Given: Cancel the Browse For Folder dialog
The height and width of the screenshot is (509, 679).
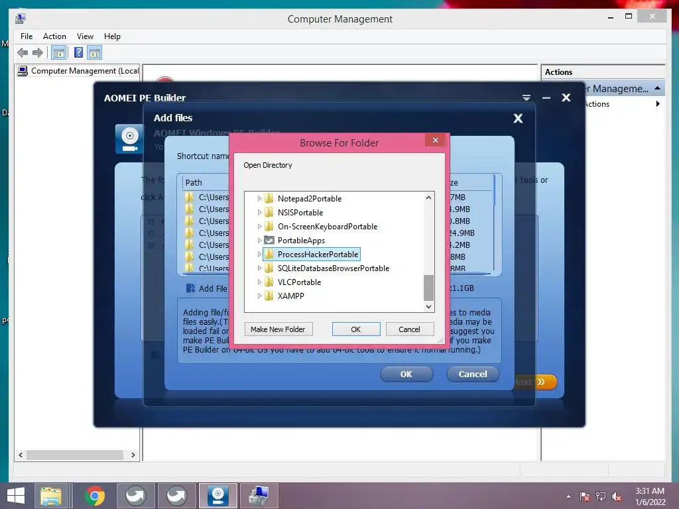Looking at the screenshot, I should click(409, 329).
